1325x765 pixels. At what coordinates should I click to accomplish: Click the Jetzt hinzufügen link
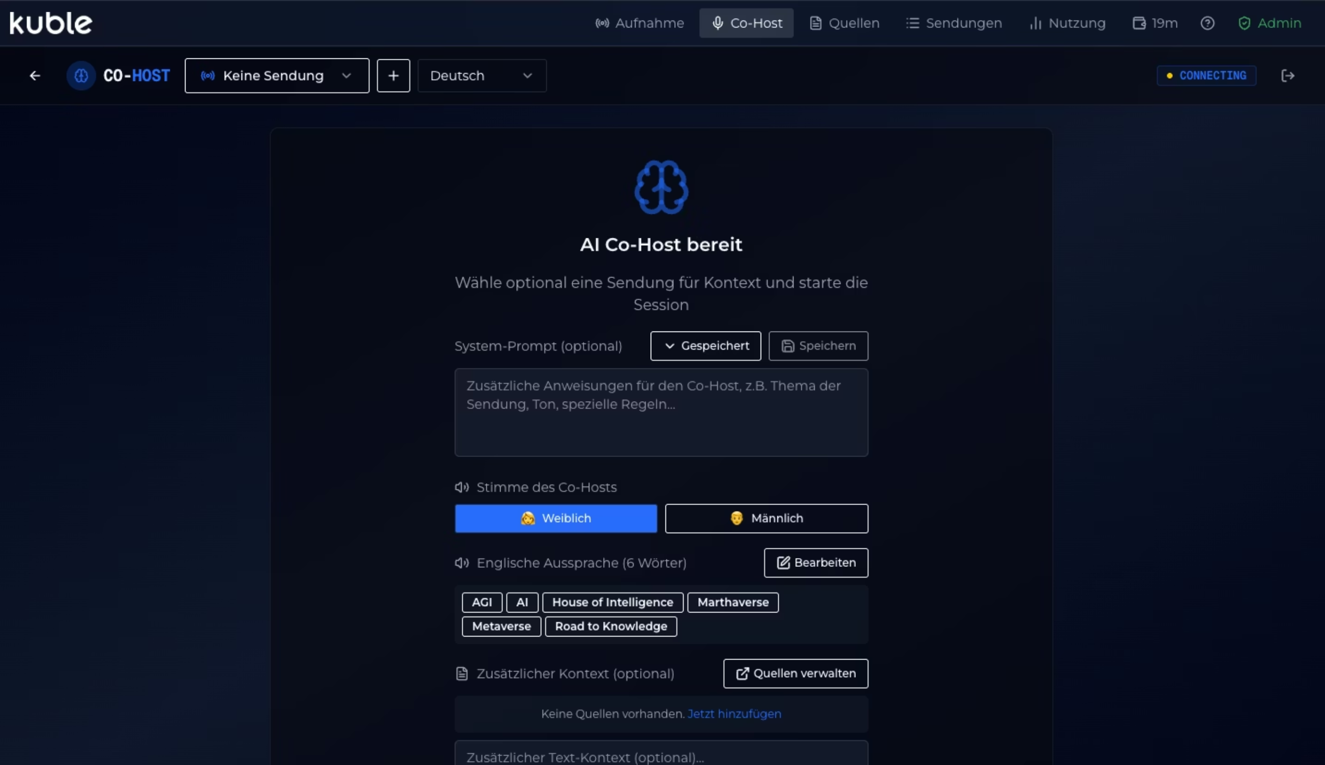[x=734, y=714]
